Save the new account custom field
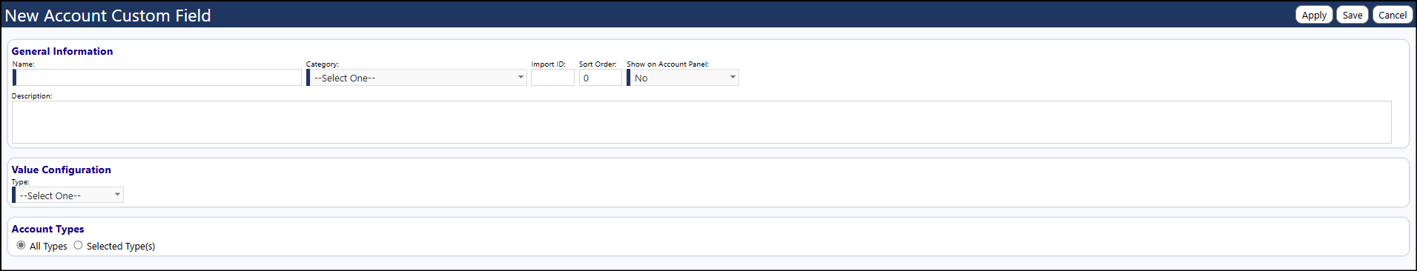The image size is (1417, 271). click(x=1352, y=15)
